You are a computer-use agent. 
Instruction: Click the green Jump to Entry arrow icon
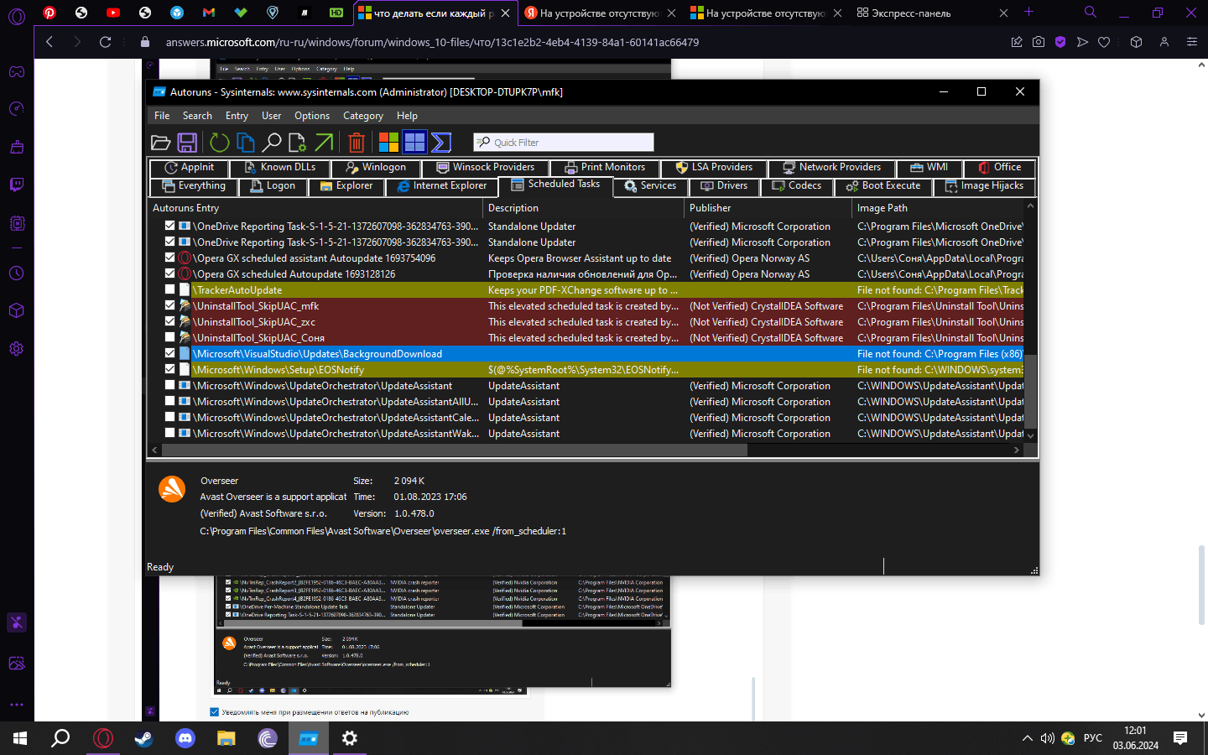(x=324, y=143)
